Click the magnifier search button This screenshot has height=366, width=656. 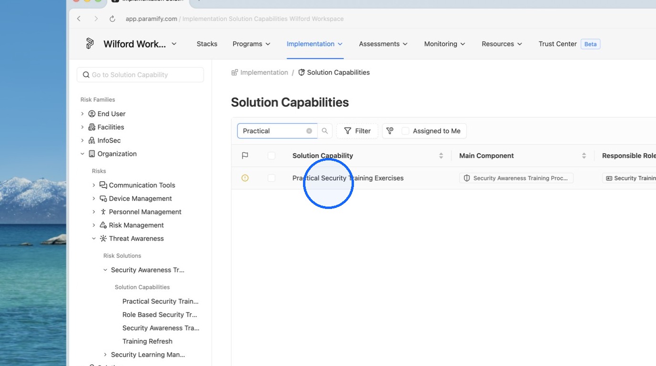[x=325, y=131]
